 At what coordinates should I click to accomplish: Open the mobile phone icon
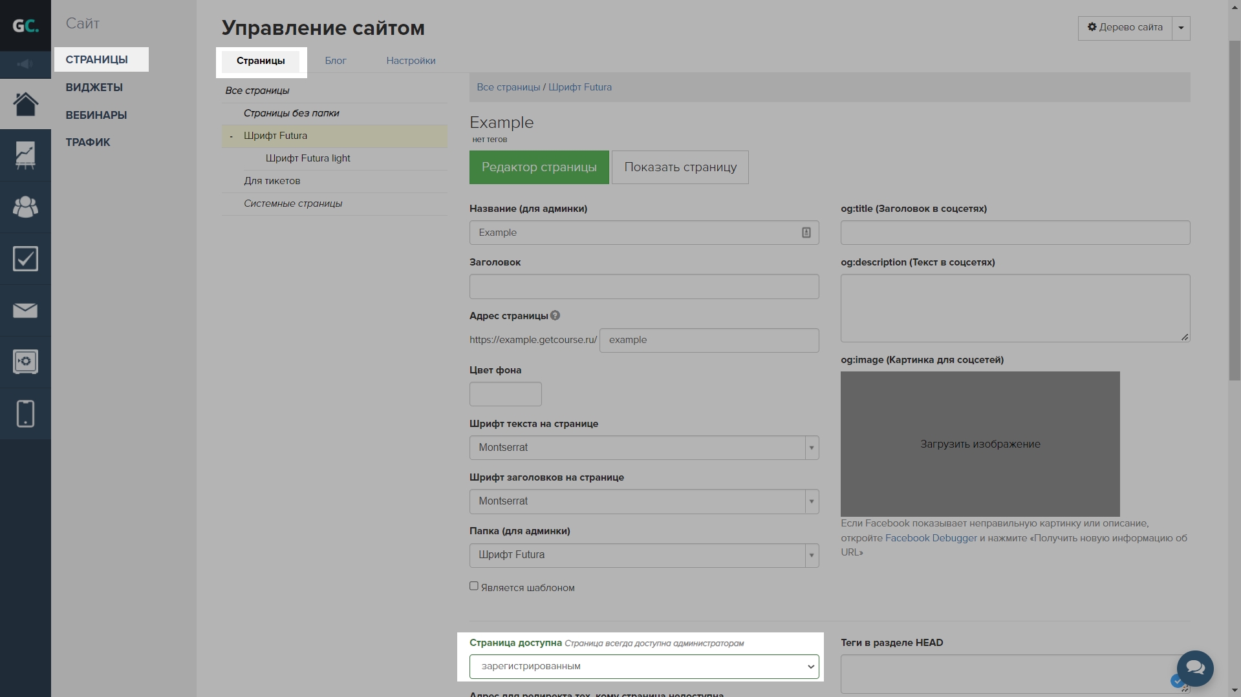[x=25, y=413]
